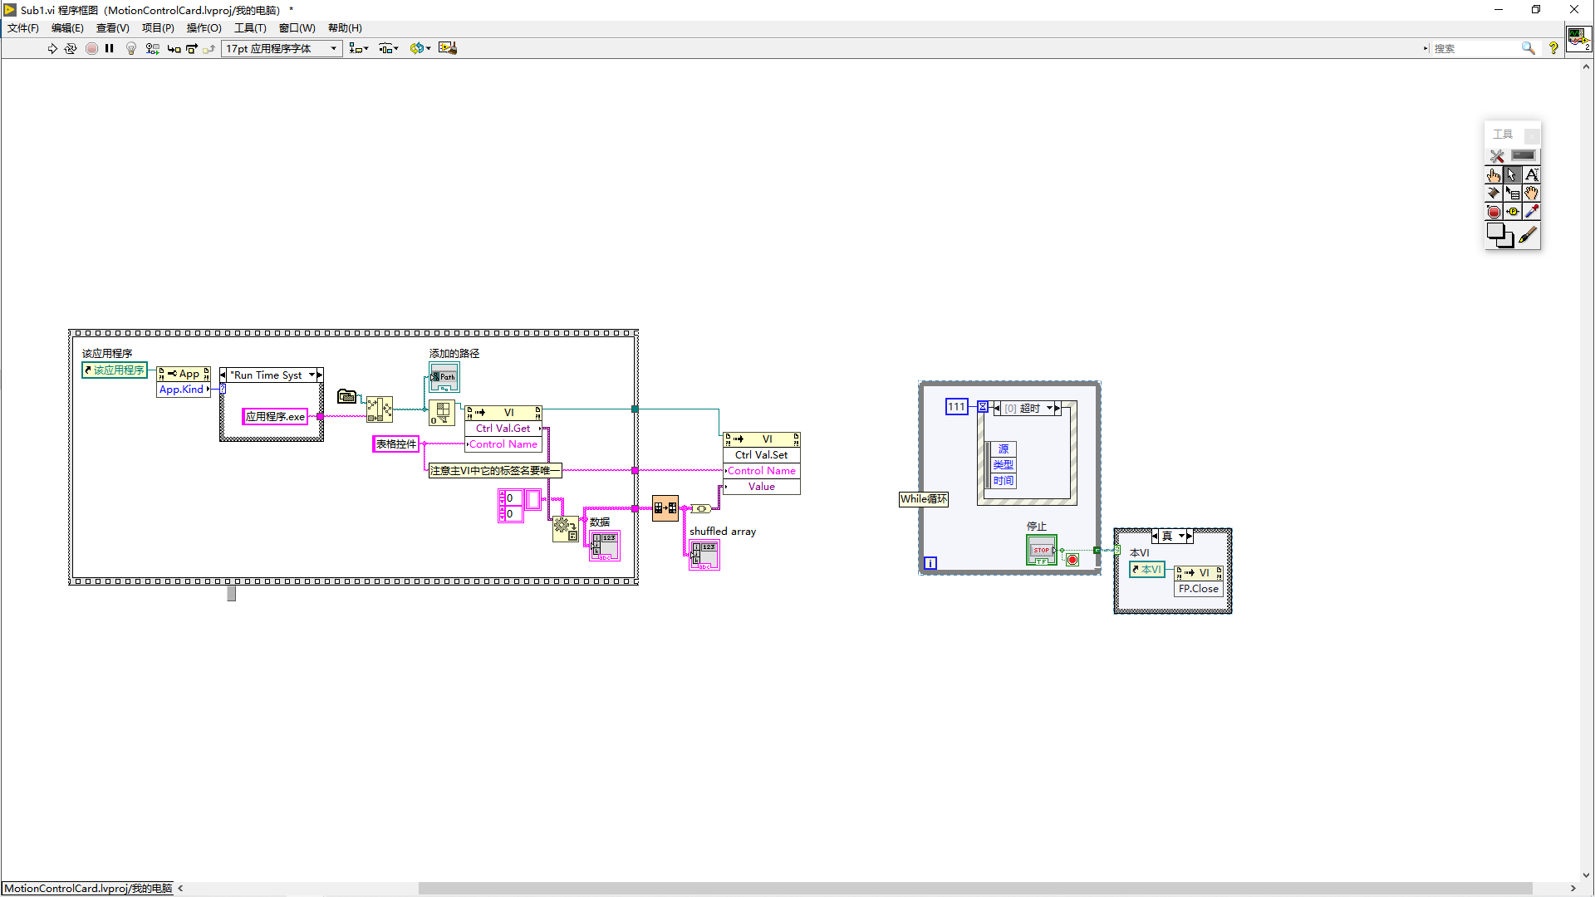The image size is (1595, 897).
Task: Click the shuffled array indicator terminal
Action: [704, 556]
